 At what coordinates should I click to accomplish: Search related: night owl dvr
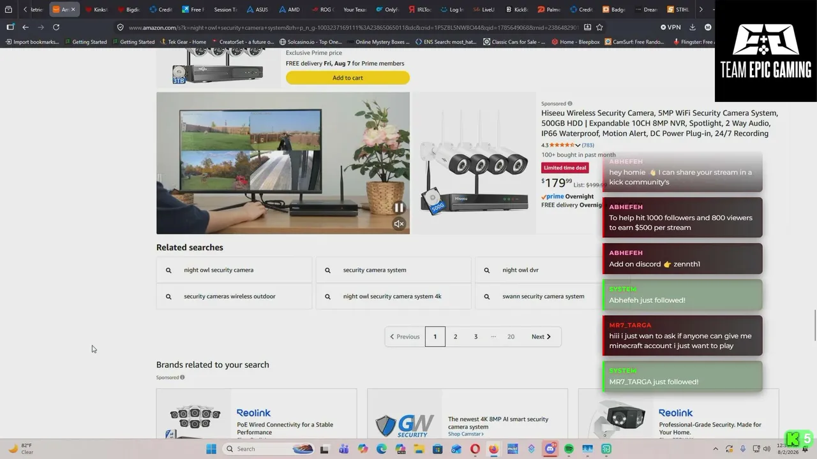tap(539, 270)
